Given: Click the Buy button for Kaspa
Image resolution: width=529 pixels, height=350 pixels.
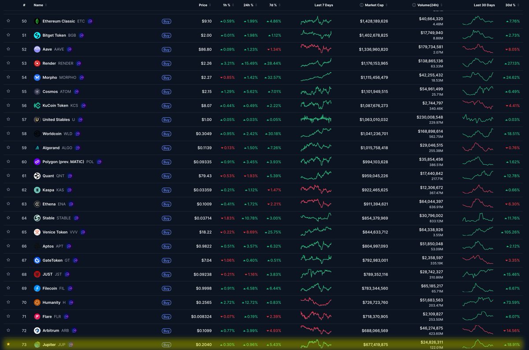Looking at the screenshot, I should 166,190.
